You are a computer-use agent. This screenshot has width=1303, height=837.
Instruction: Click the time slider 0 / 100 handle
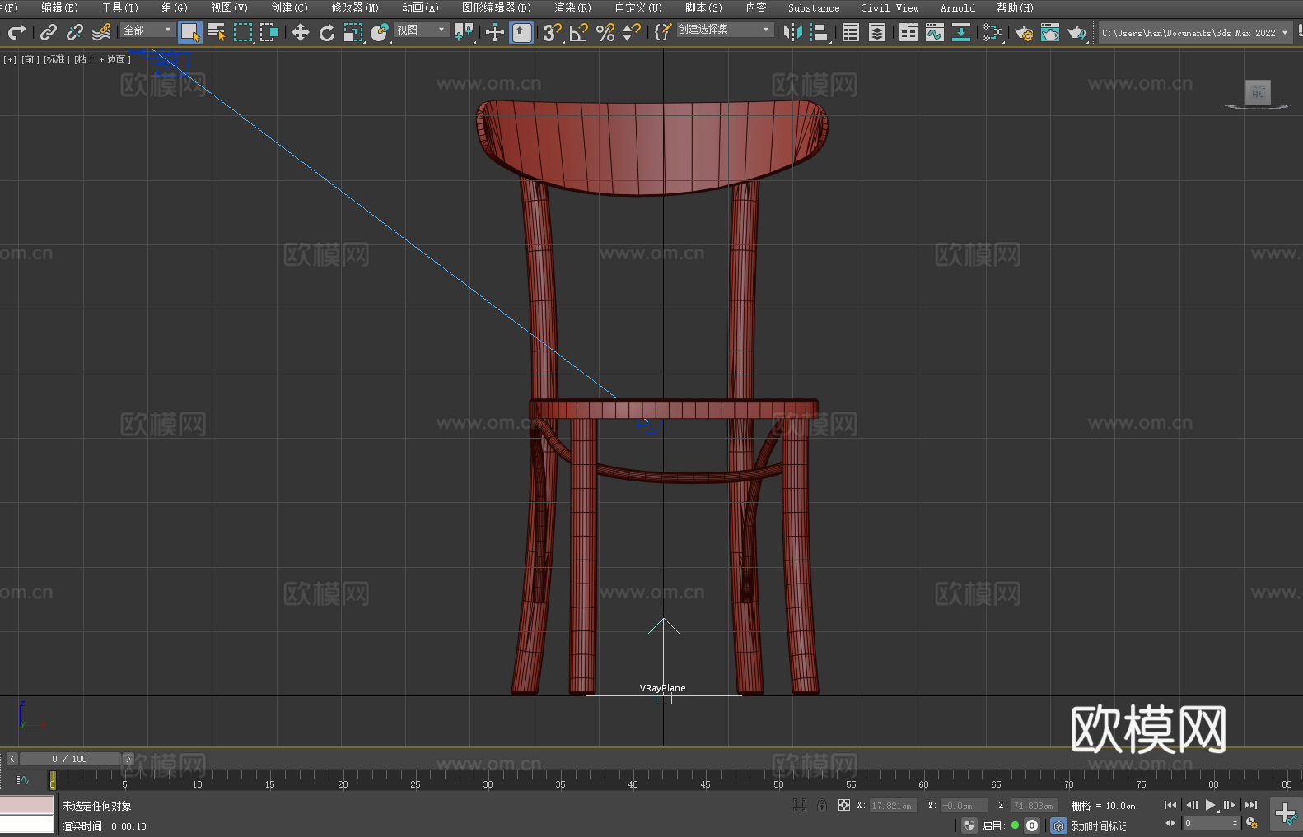[70, 759]
